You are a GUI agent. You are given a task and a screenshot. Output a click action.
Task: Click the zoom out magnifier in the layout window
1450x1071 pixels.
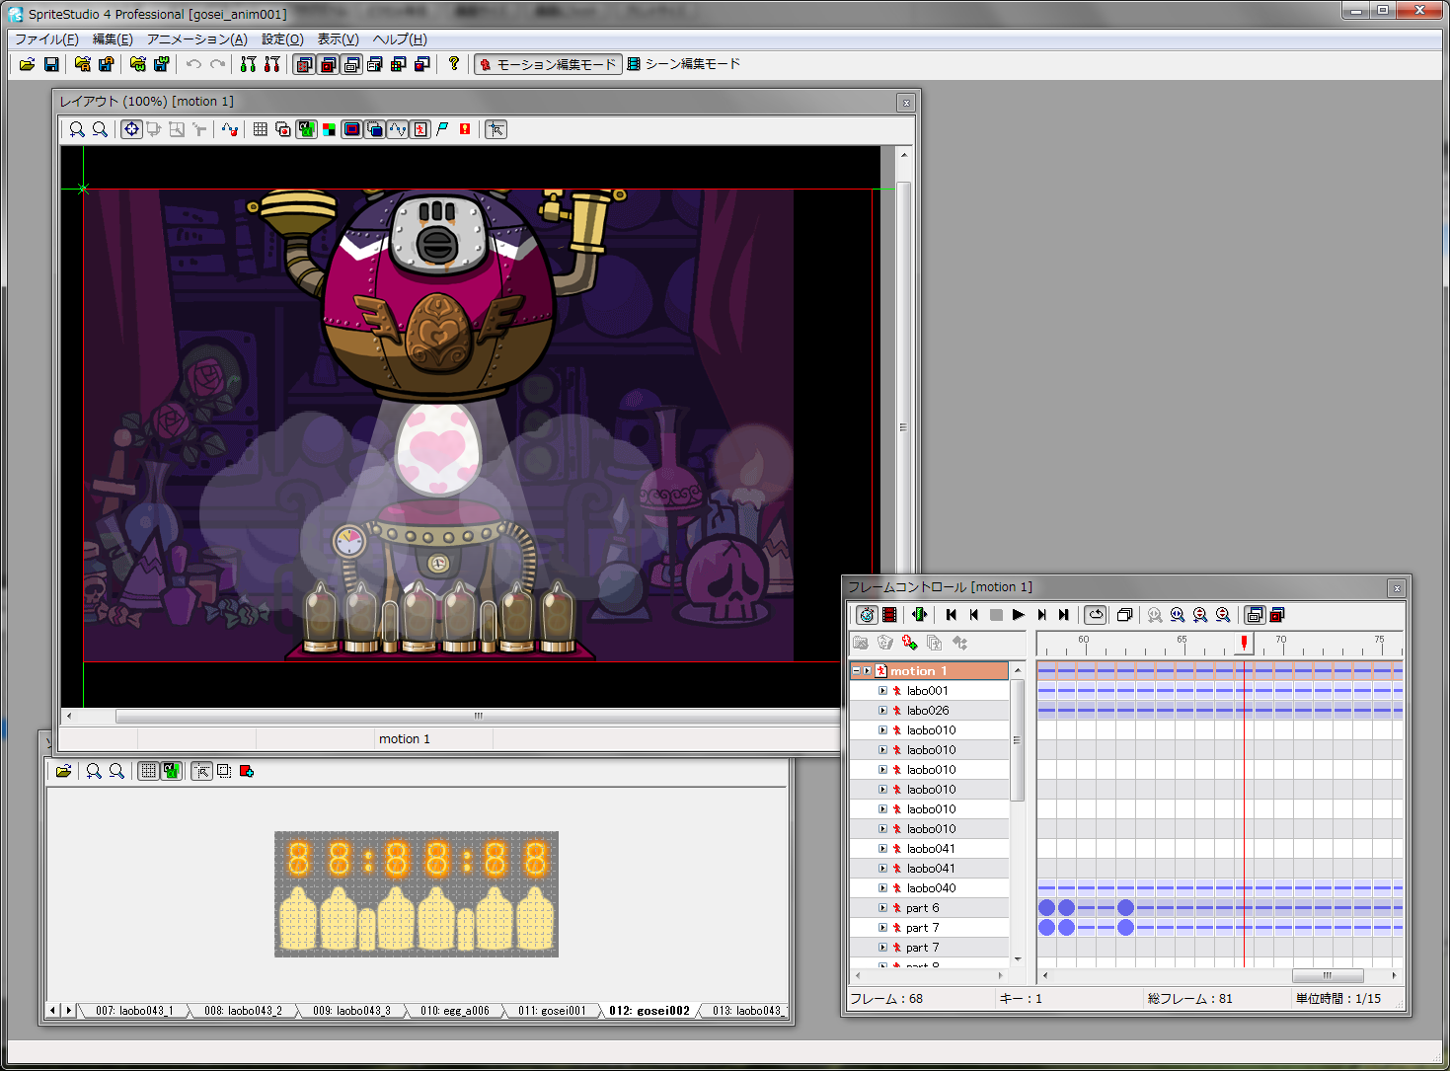[100, 129]
